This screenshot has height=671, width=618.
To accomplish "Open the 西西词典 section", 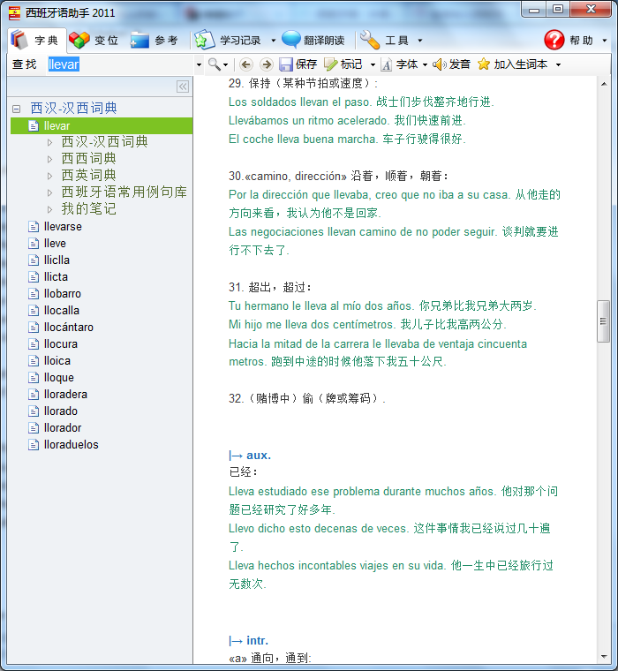I will [x=88, y=159].
